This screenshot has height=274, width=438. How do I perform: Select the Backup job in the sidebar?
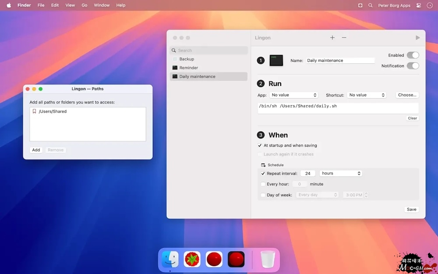tap(187, 59)
